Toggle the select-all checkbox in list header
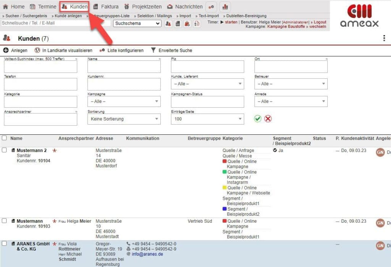The width and height of the screenshot is (391, 267). [x=3, y=138]
